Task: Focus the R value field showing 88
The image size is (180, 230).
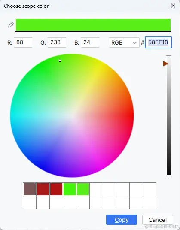Action: pyautogui.click(x=23, y=42)
